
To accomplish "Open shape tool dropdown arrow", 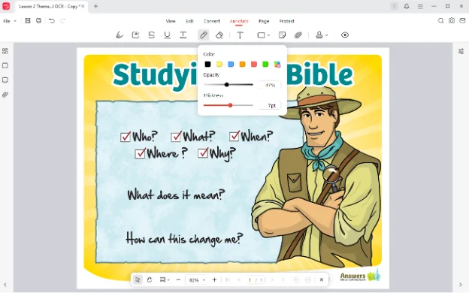I will tap(268, 35).
